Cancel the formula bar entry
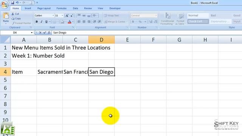The width and height of the screenshot is (242, 136). coord(40,33)
